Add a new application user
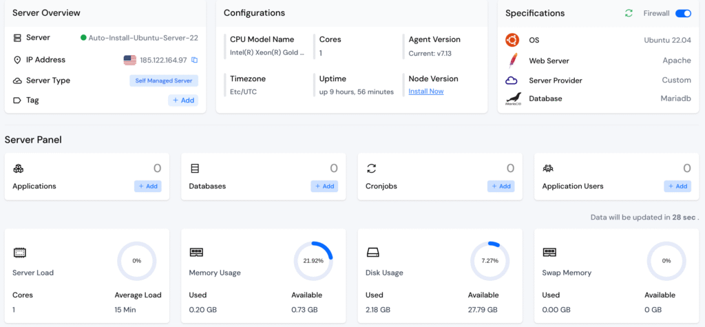 (x=677, y=187)
